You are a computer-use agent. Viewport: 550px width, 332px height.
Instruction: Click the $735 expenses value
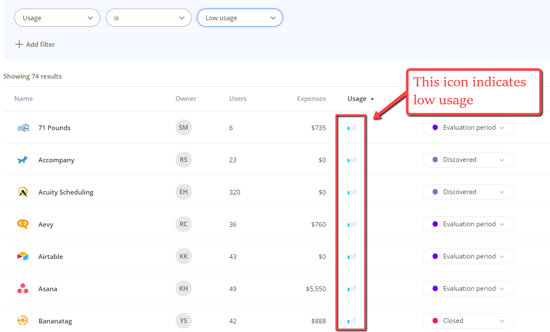[319, 128]
